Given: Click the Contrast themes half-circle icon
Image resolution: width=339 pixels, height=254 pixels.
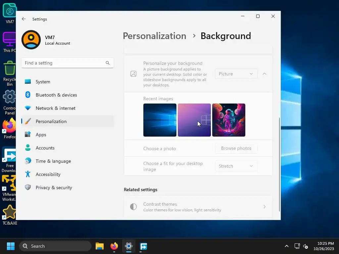Looking at the screenshot, I should click(x=133, y=207).
